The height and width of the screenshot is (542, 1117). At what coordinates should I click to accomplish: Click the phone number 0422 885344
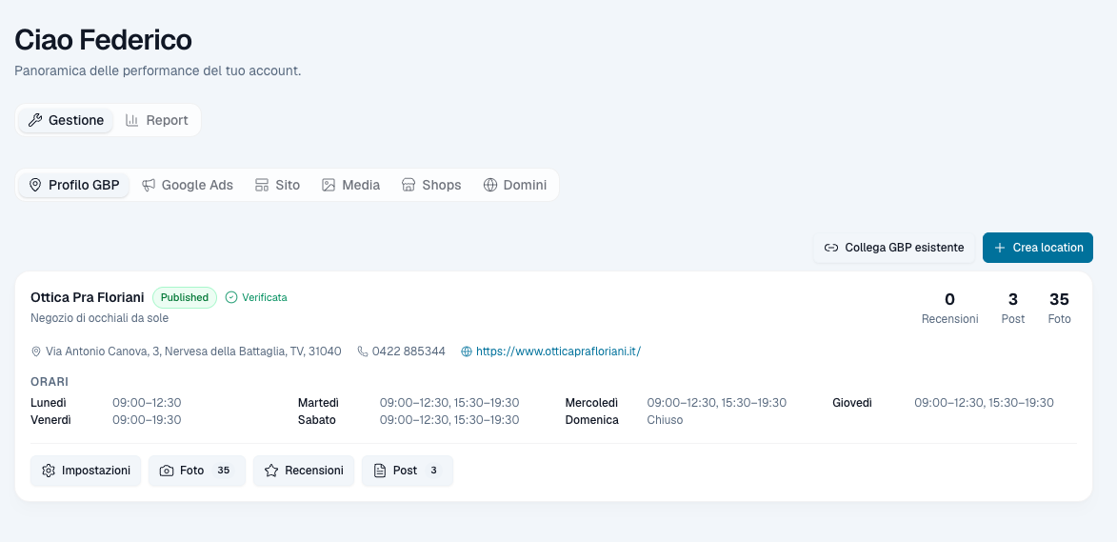[409, 351]
